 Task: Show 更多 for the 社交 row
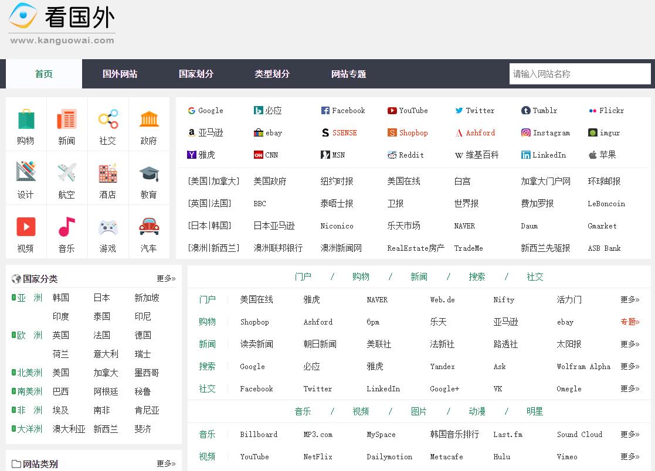pos(630,389)
